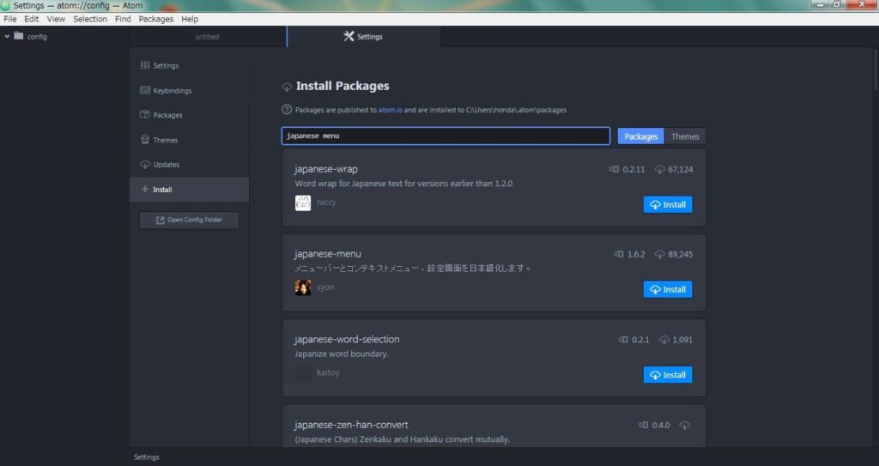The width and height of the screenshot is (879, 466).
Task: Click kaitoy author avatar
Action: pyautogui.click(x=303, y=373)
